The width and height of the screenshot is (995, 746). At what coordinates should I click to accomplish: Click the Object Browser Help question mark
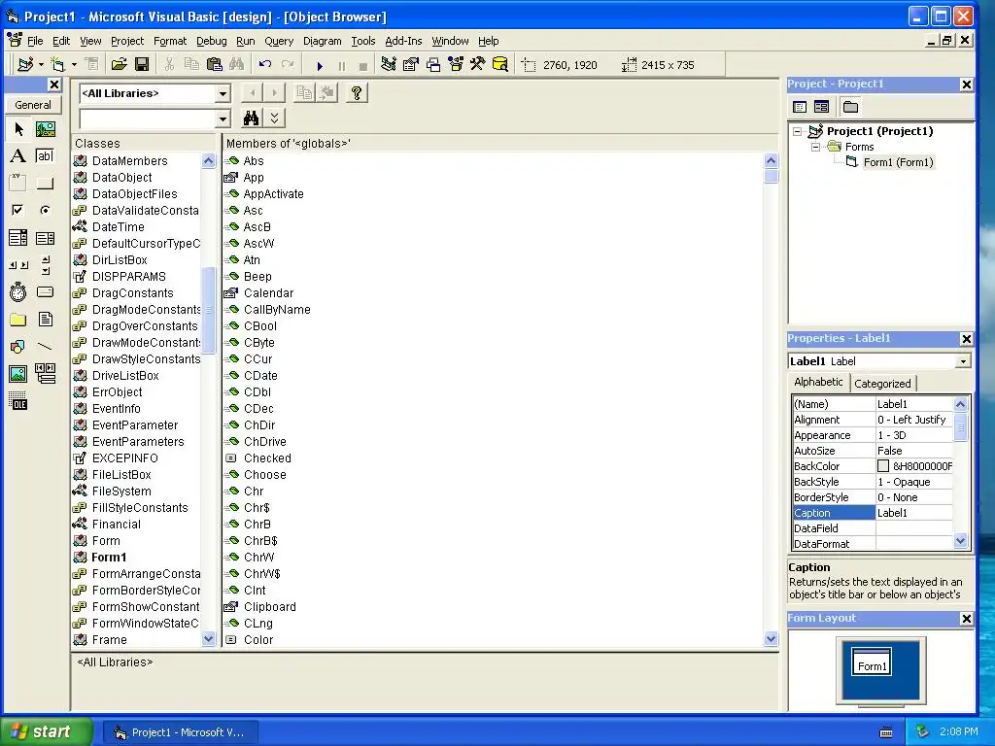(x=357, y=93)
